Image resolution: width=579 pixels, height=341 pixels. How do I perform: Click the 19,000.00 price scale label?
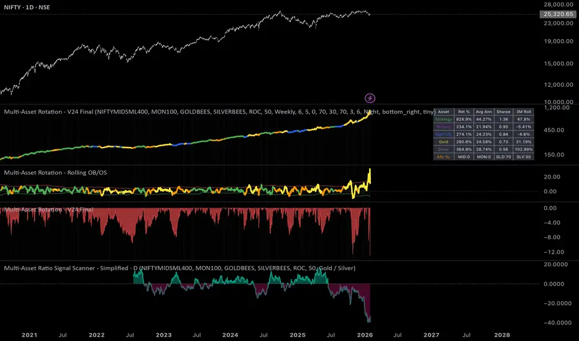click(x=558, y=42)
